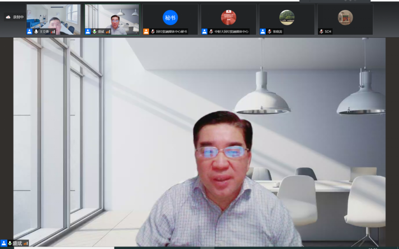Click the blue user badge on 张晓涛's tile
Screen dimensions: 399x249
click(263, 32)
